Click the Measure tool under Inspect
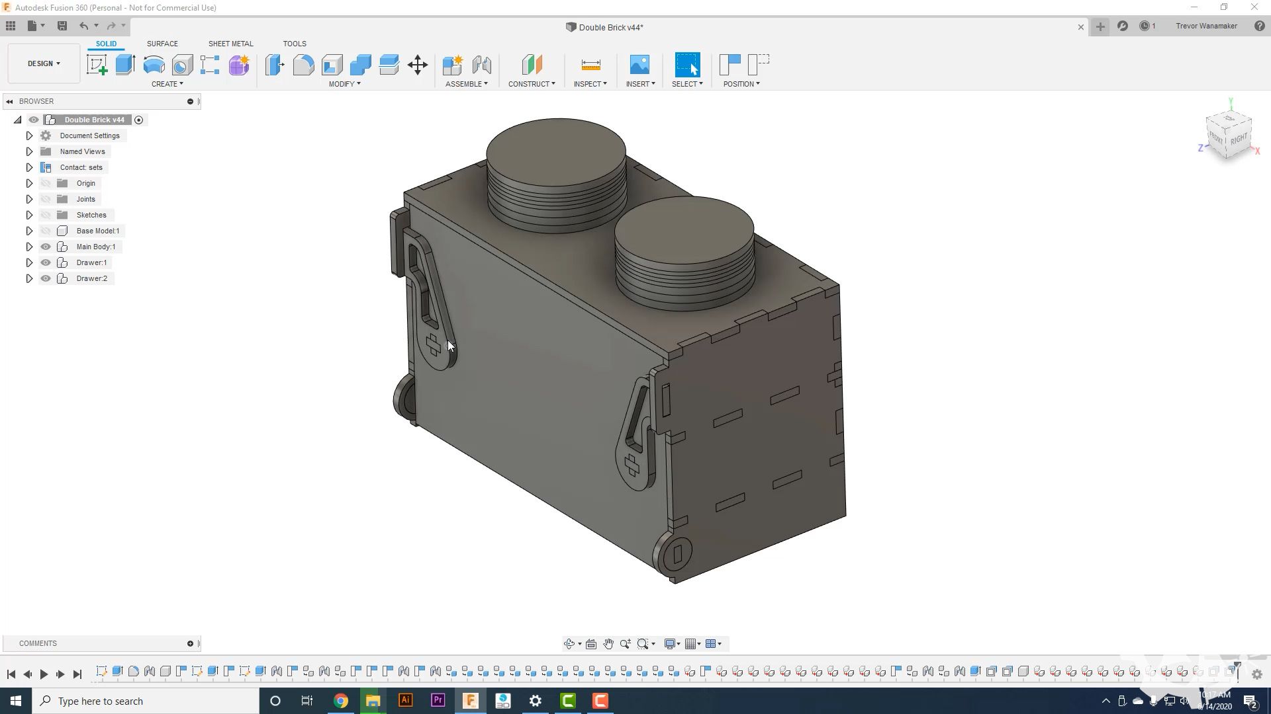1271x714 pixels. point(590,65)
